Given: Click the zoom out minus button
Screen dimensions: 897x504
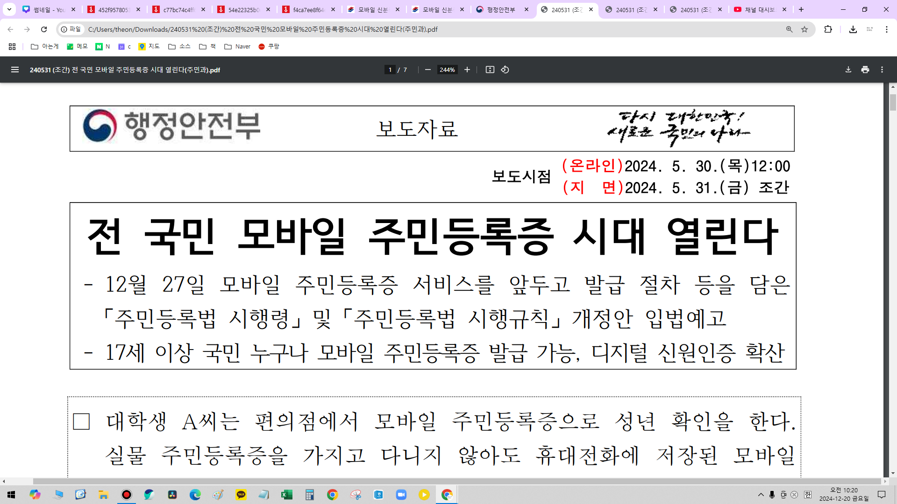Looking at the screenshot, I should (427, 70).
